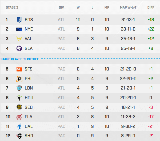The height and width of the screenshot is (141, 160).
Task: Click the DIV column header
Action: coord(61,8)
